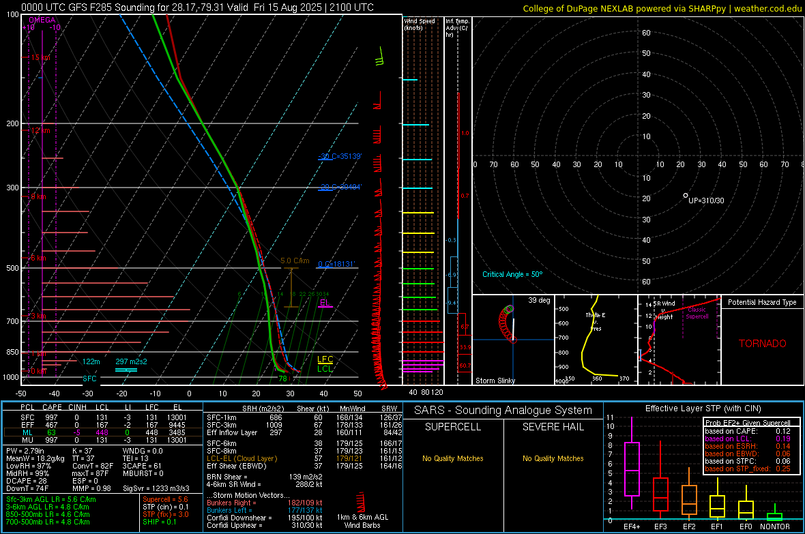The height and width of the screenshot is (534, 805).
Task: Click the MeanW = 18.2g/kg value
Action: pyautogui.click(x=35, y=458)
